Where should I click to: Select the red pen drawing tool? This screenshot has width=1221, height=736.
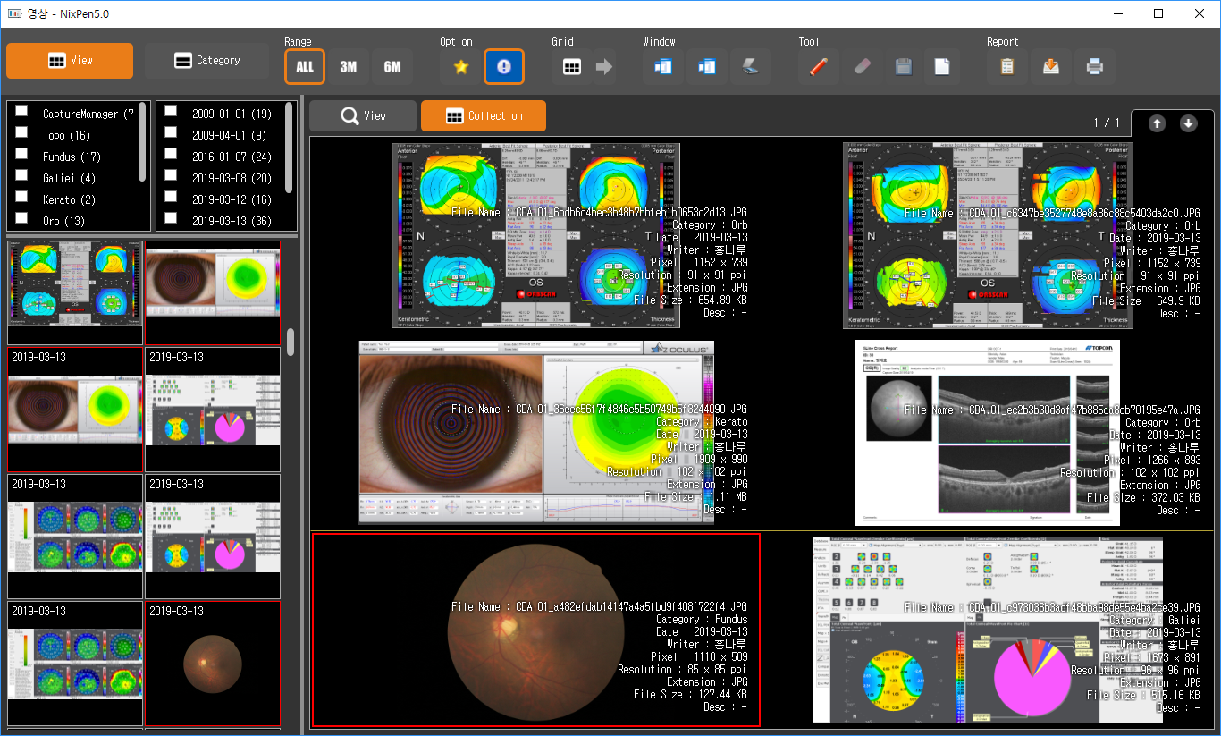tap(813, 67)
